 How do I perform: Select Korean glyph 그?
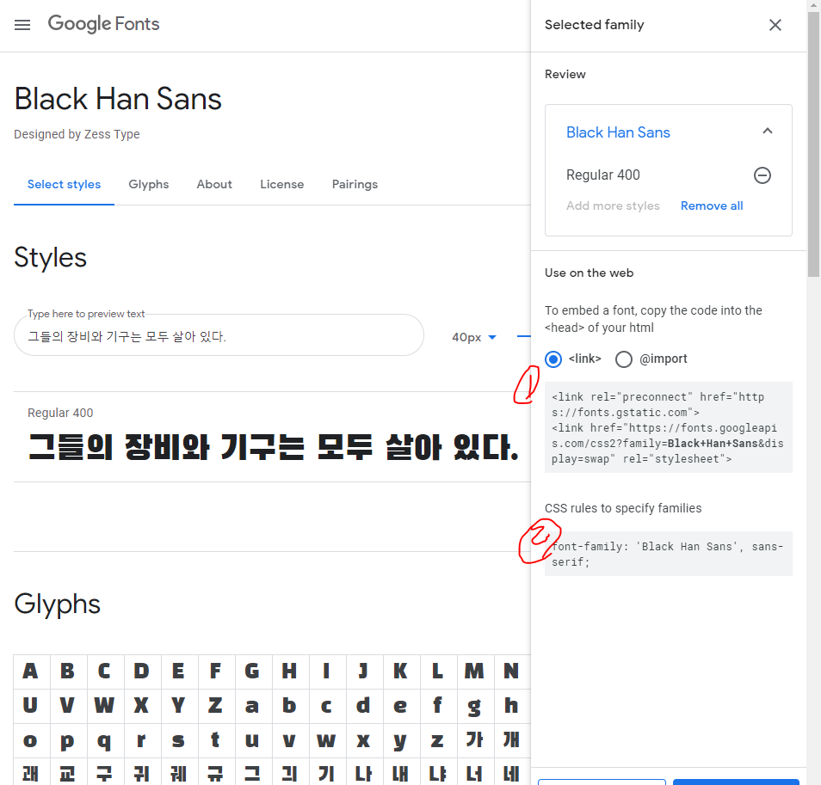click(x=252, y=772)
